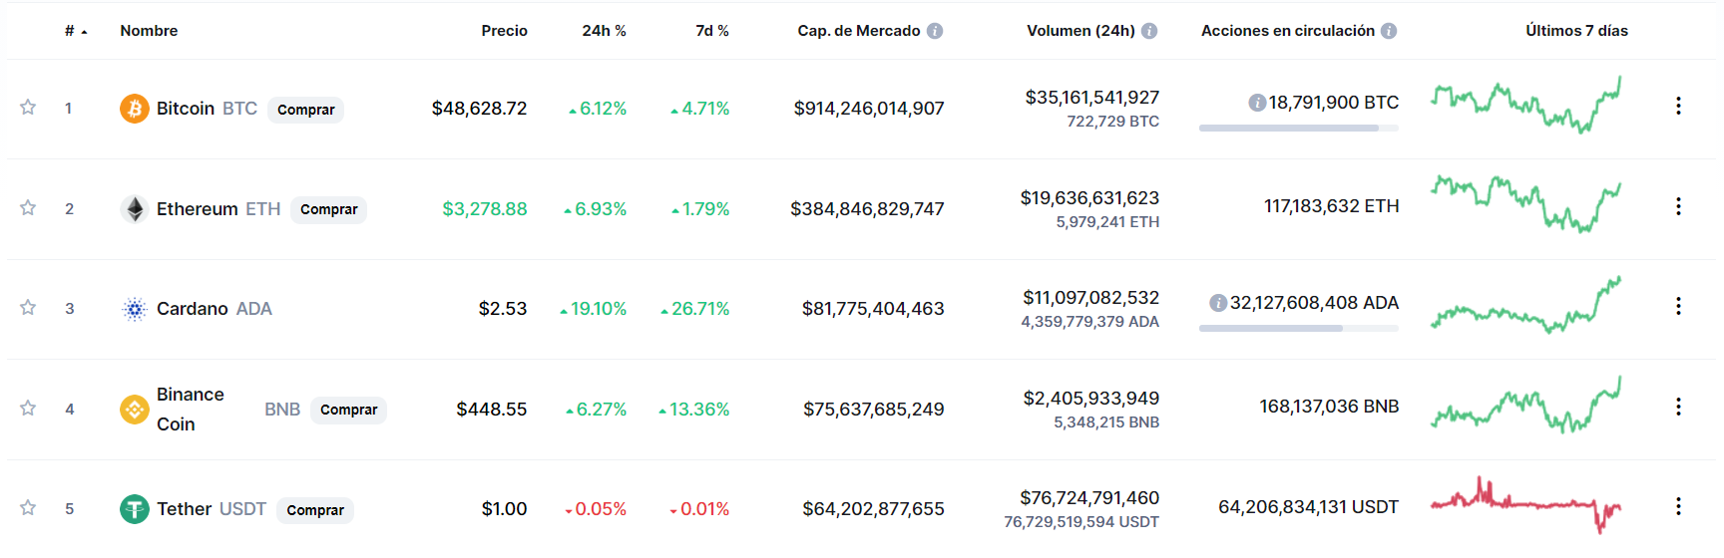The height and width of the screenshot is (558, 1724).
Task: Click Comprar button for Bitcoin
Action: click(305, 110)
